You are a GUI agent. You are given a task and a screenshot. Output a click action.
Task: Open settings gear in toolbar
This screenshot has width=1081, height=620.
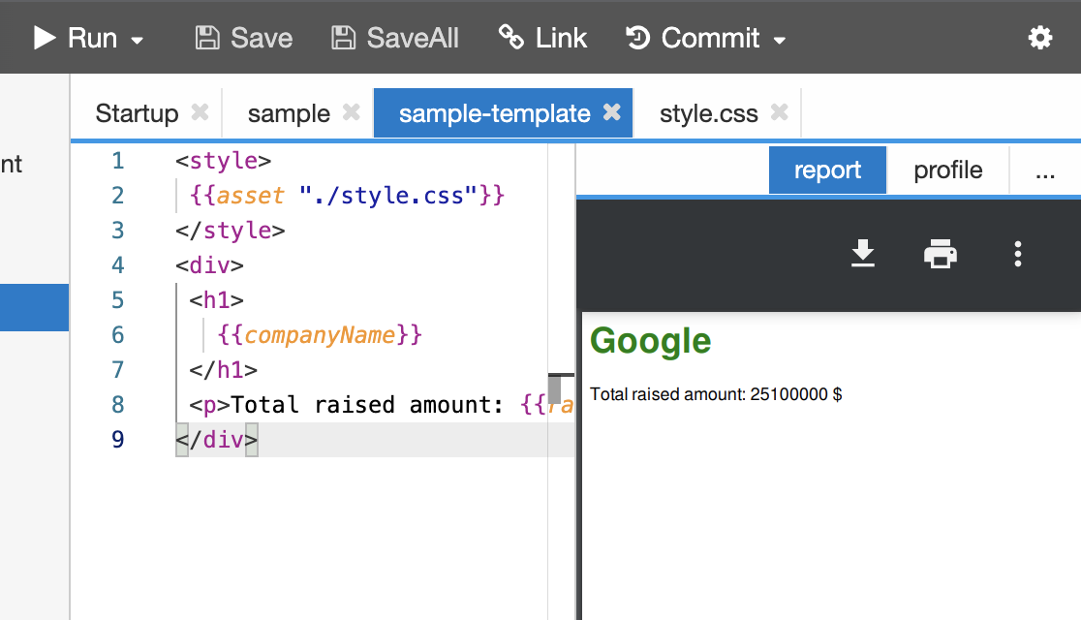click(x=1039, y=38)
